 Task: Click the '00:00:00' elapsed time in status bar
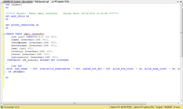tap(168, 107)
